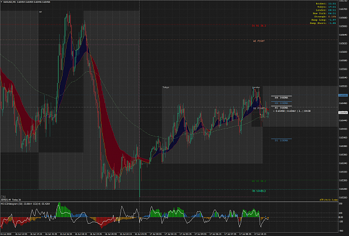The image size is (349, 236).
Task: Click the 350 level on CCI scale
Action: coord(341,203)
